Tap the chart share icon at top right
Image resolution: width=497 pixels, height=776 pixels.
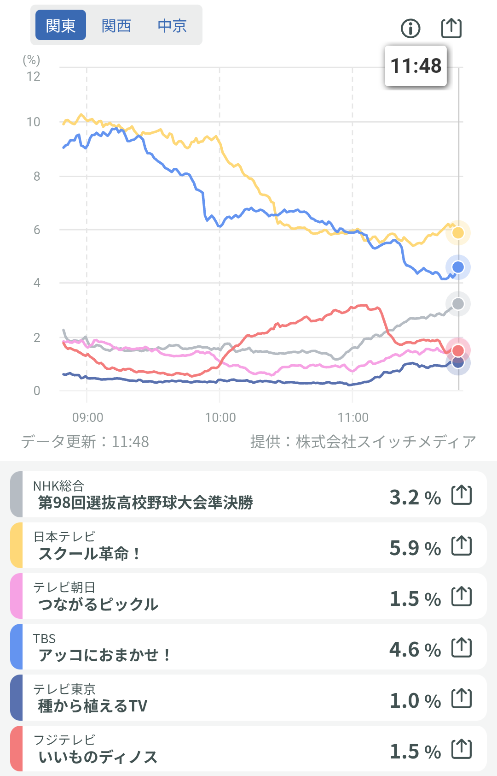(x=451, y=28)
